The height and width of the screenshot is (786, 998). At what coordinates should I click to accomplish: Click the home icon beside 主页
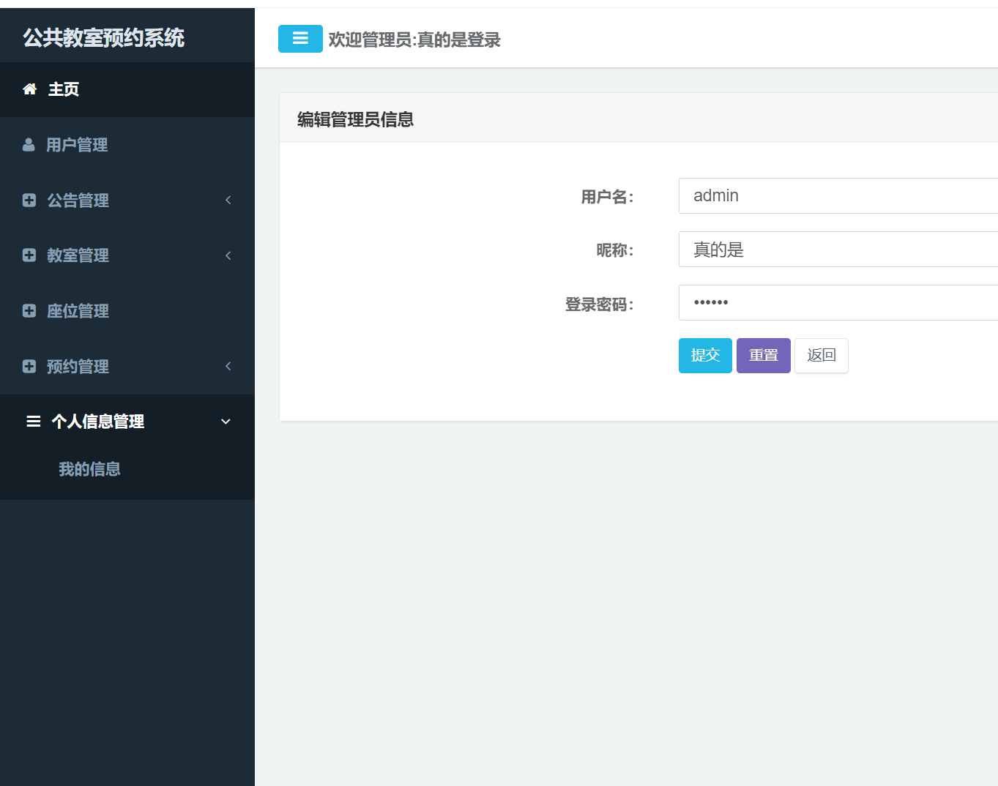pos(30,89)
